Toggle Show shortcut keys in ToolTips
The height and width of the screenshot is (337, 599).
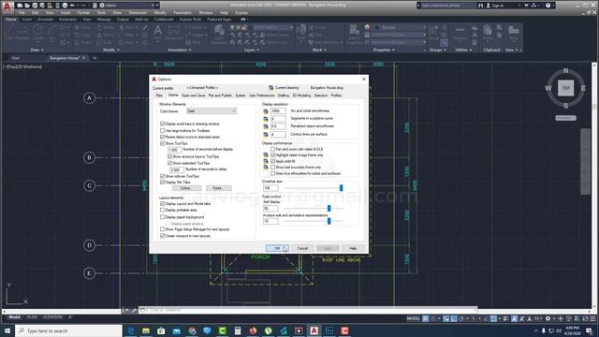tap(170, 156)
